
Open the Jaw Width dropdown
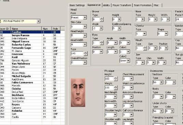(x=164, y=62)
